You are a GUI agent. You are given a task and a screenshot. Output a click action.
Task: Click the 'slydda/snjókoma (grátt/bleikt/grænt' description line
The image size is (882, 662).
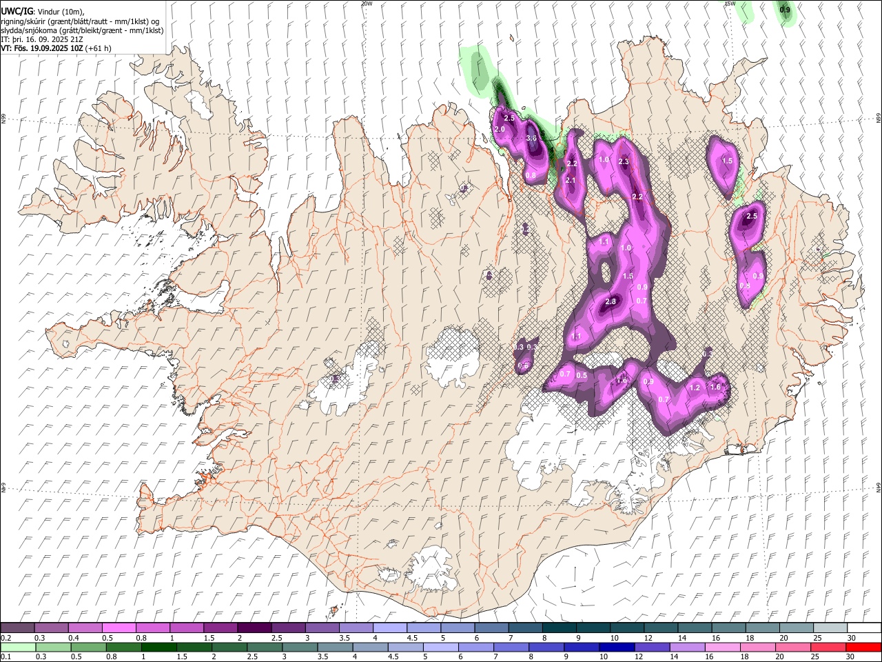tap(82, 30)
